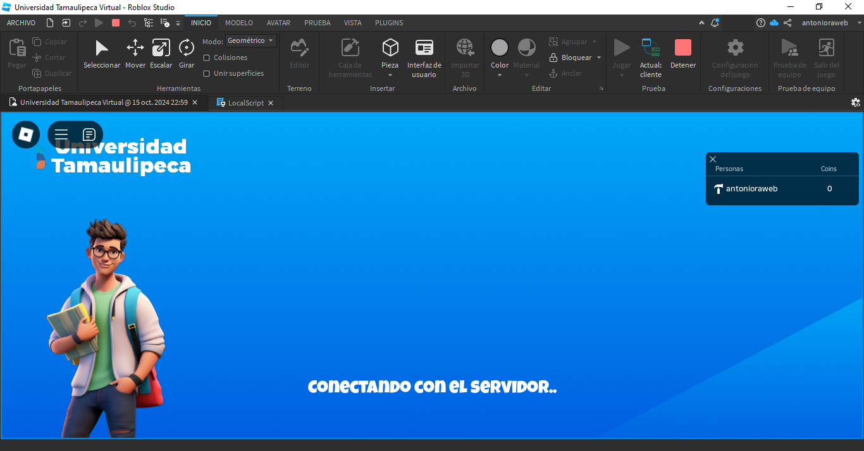Viewport: 864px width, 451px height.
Task: Expand the Editar group options launcher
Action: [602, 89]
